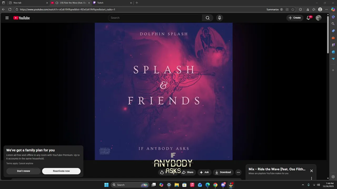This screenshot has width=337, height=189.
Task: Open Edge Settings and more ellipsis
Action: [326, 9]
